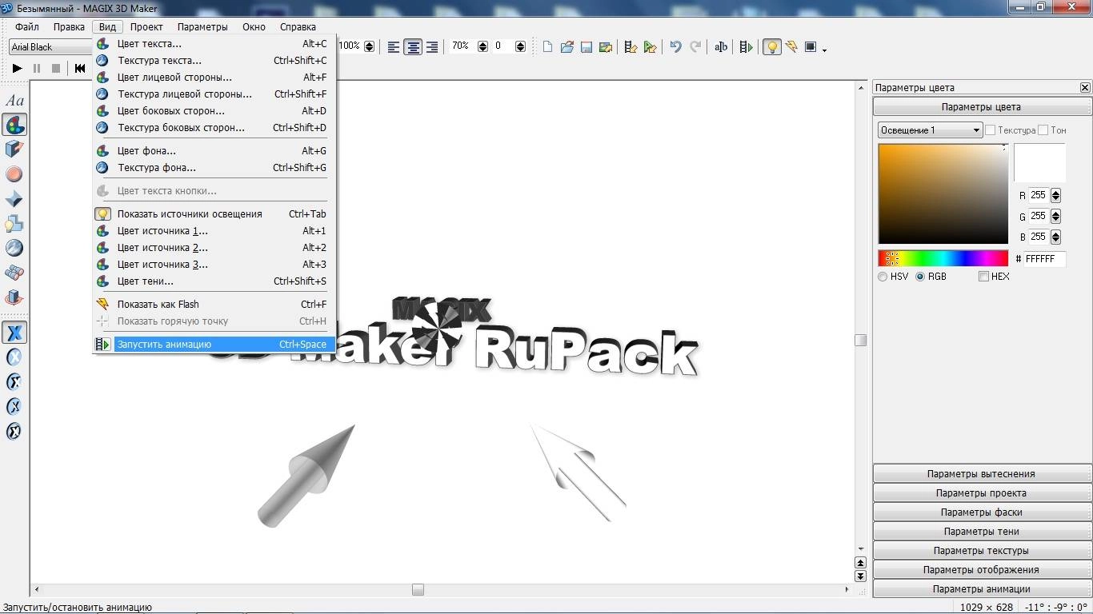1093x614 pixels.
Task: Open the display mode dropdown arrow in toolbar
Action: click(x=824, y=49)
